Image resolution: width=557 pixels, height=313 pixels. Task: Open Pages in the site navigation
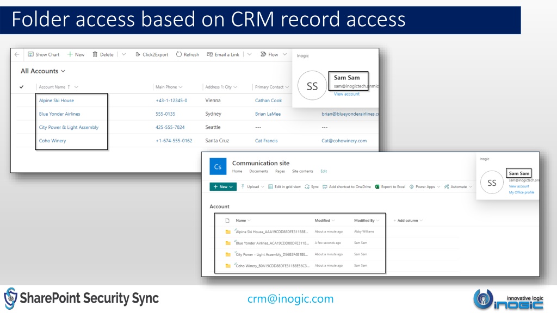click(280, 171)
